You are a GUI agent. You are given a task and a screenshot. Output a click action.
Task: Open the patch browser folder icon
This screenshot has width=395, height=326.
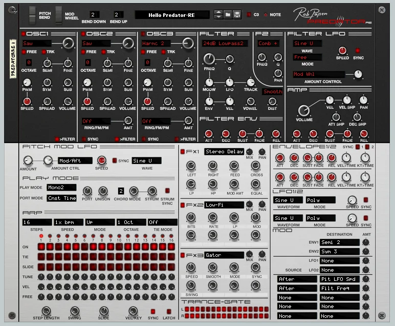point(228,15)
